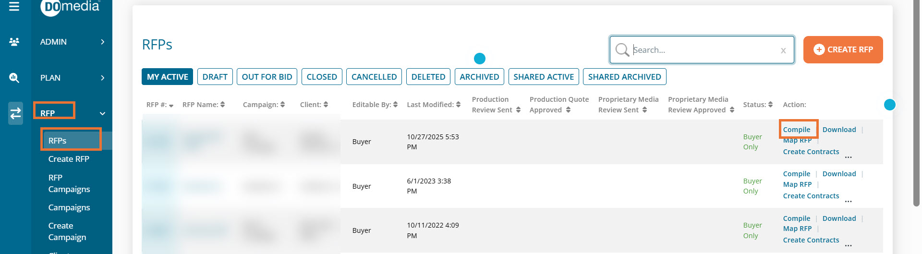
Task: Click the DOmedia logo
Action: click(71, 7)
